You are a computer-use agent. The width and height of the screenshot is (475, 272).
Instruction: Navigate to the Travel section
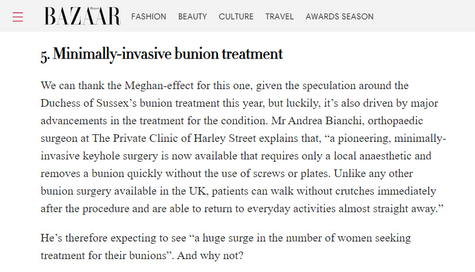pyautogui.click(x=279, y=16)
